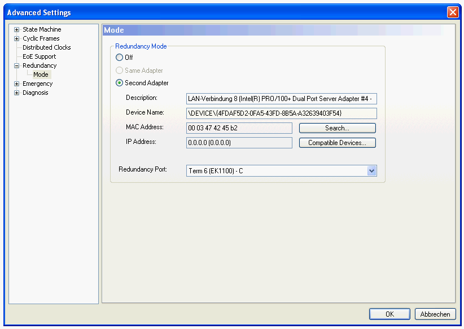Screen dimensions: 464x329
Task: Collapse the Redundancy tree node
Action: click(x=16, y=65)
